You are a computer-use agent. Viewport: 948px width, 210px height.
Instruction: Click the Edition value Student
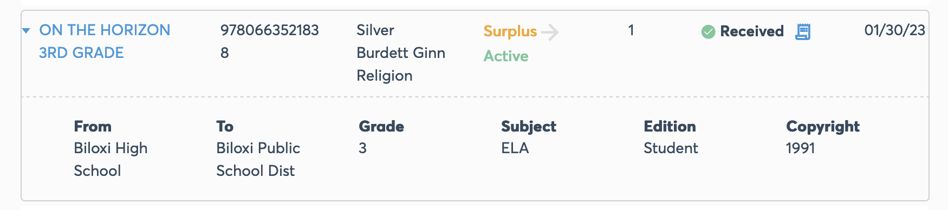[x=671, y=148]
